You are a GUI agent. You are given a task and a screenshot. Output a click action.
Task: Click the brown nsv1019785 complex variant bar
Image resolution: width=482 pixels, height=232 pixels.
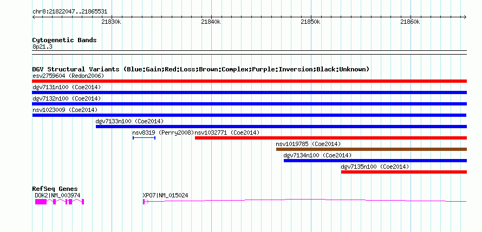tap(372, 149)
